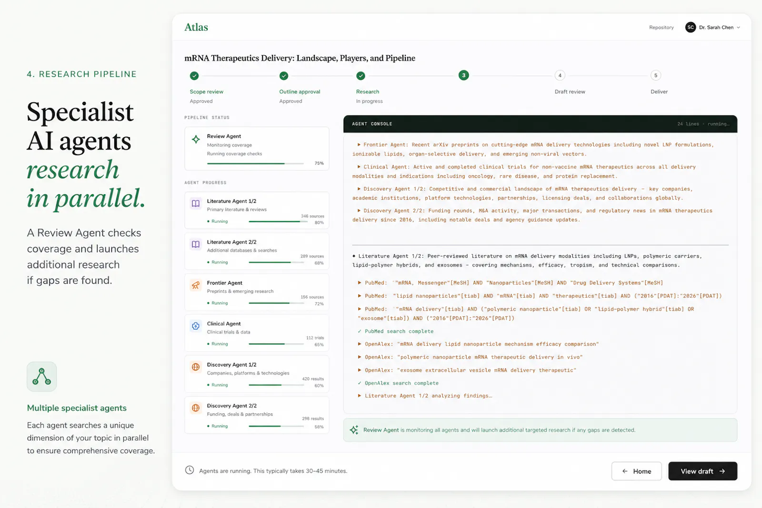Viewport: 762px width, 508px height.
Task: Select the step 5 Deliver circle
Action: point(656,75)
